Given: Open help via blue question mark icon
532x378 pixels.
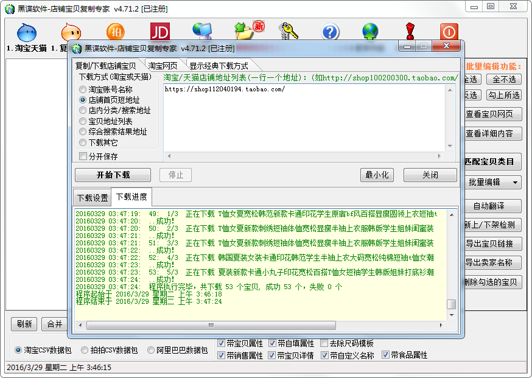Looking at the screenshot, I should pos(330,32).
